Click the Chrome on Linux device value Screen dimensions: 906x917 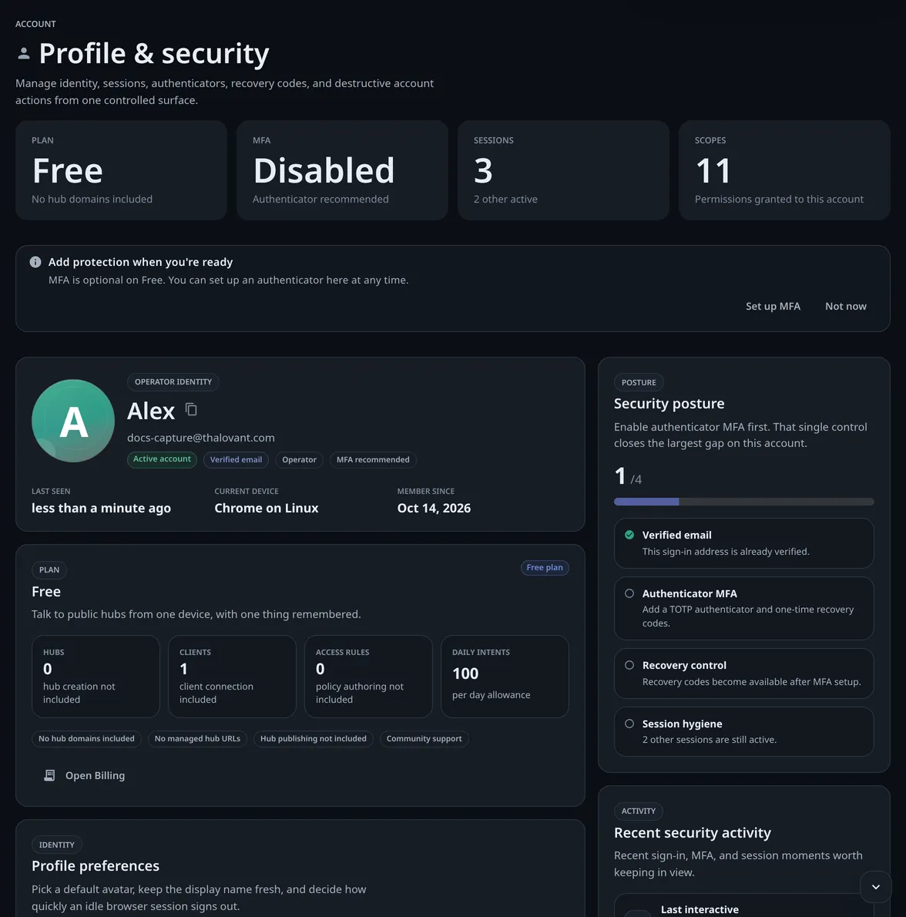tap(267, 509)
